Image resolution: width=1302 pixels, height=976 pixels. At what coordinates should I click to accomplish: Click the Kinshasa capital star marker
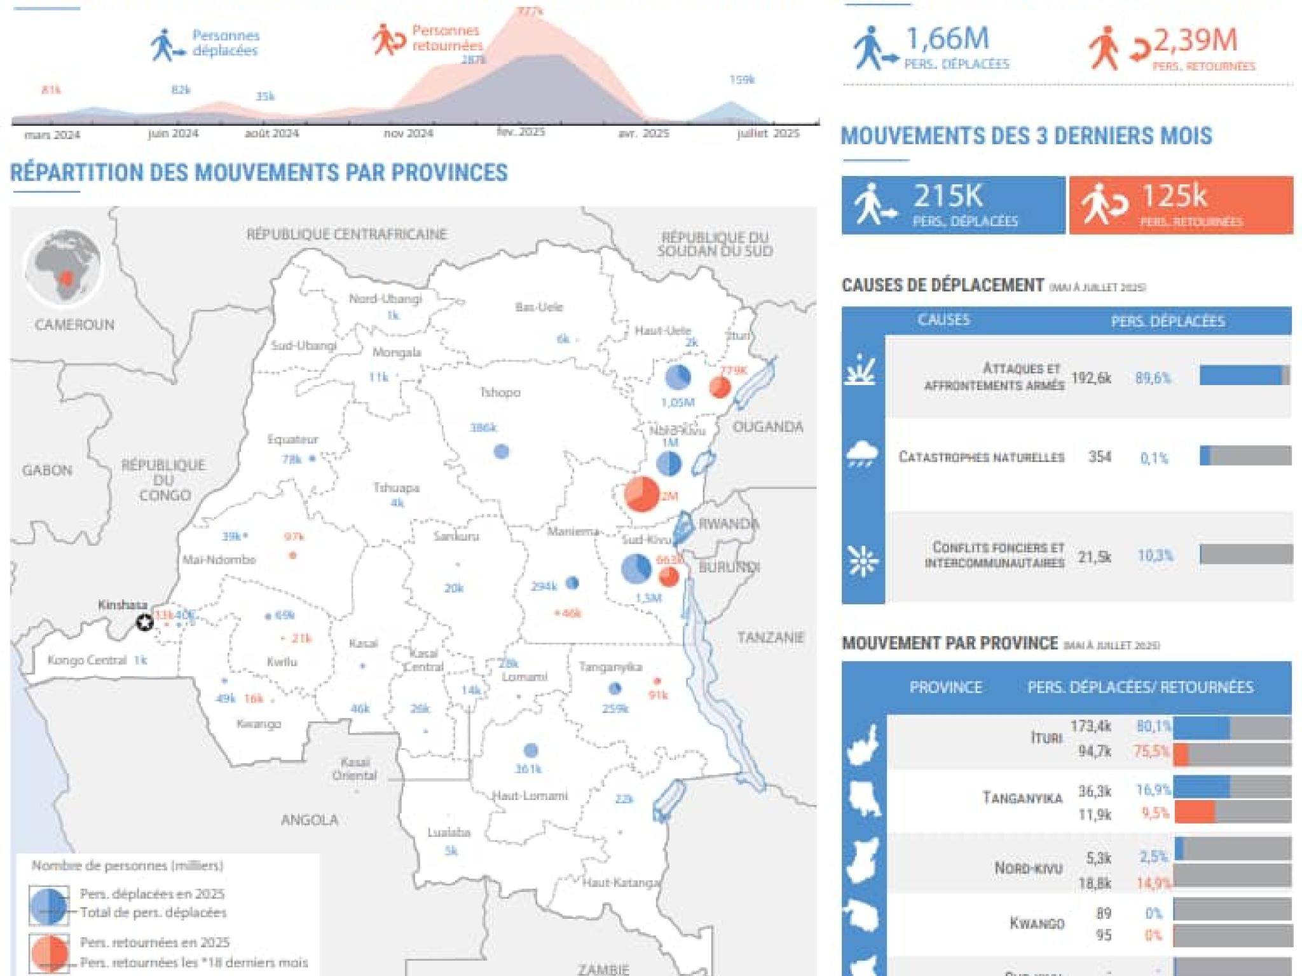click(145, 622)
